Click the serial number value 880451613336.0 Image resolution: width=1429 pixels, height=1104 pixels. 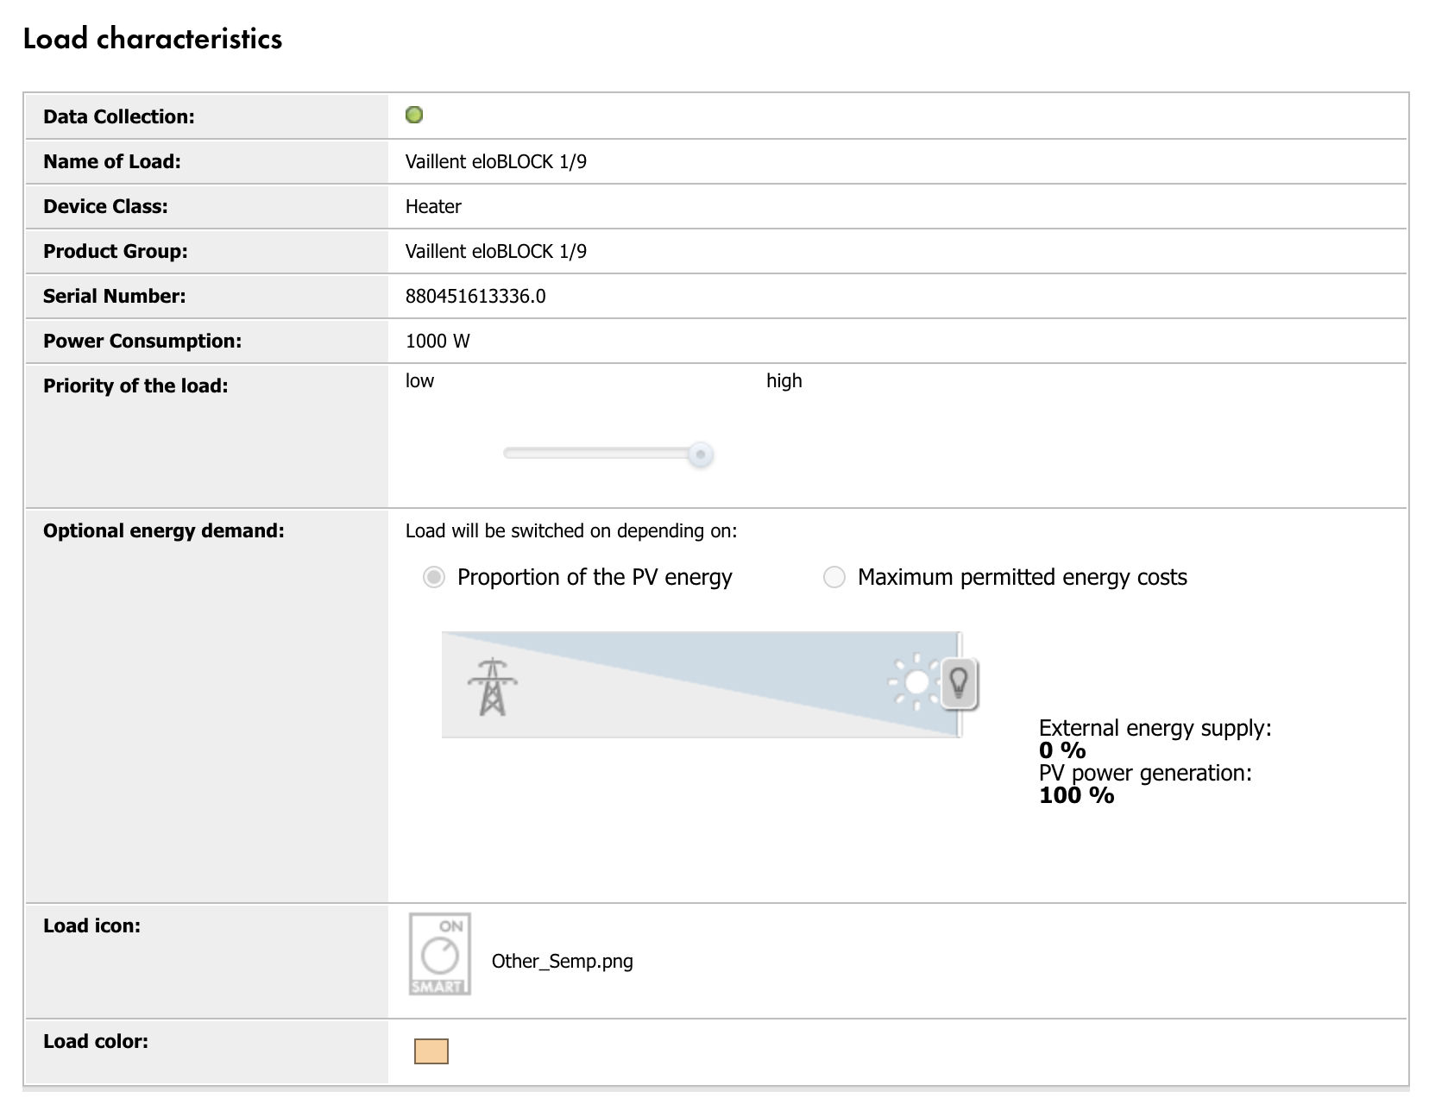click(475, 297)
